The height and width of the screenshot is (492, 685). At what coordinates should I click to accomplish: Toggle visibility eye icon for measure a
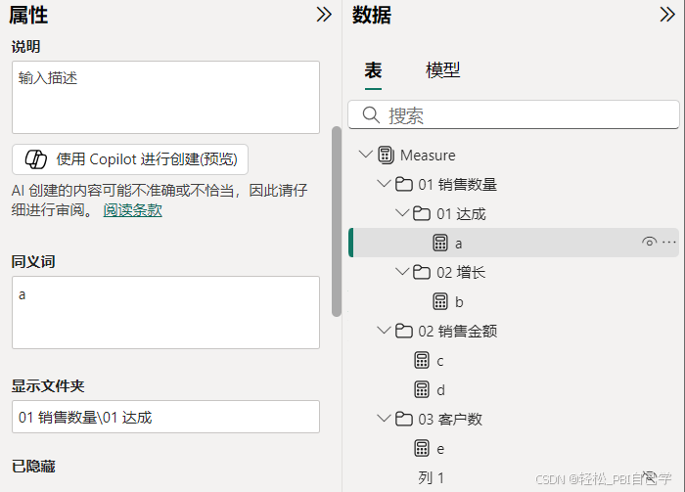(x=649, y=242)
